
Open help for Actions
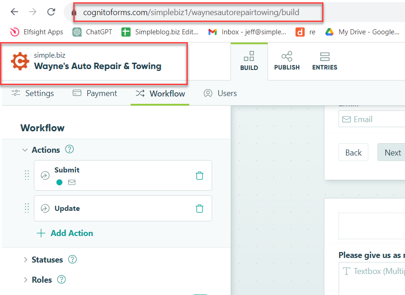click(x=69, y=149)
